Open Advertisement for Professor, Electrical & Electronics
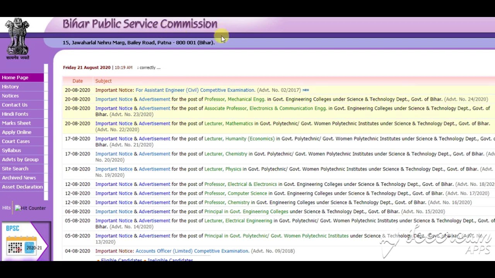This screenshot has width=495, height=278. 154,184
